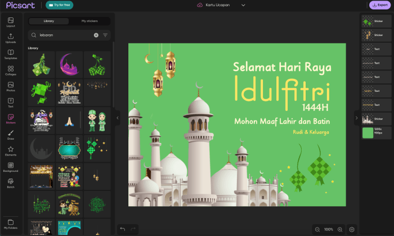
Task: Open the Batch tool
Action: point(11,183)
